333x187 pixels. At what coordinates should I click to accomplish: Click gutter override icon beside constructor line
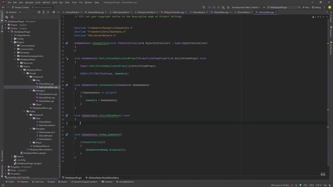pos(67,43)
